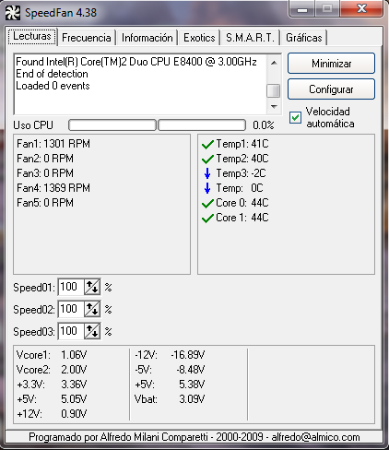Click the Configurar button

331,89
